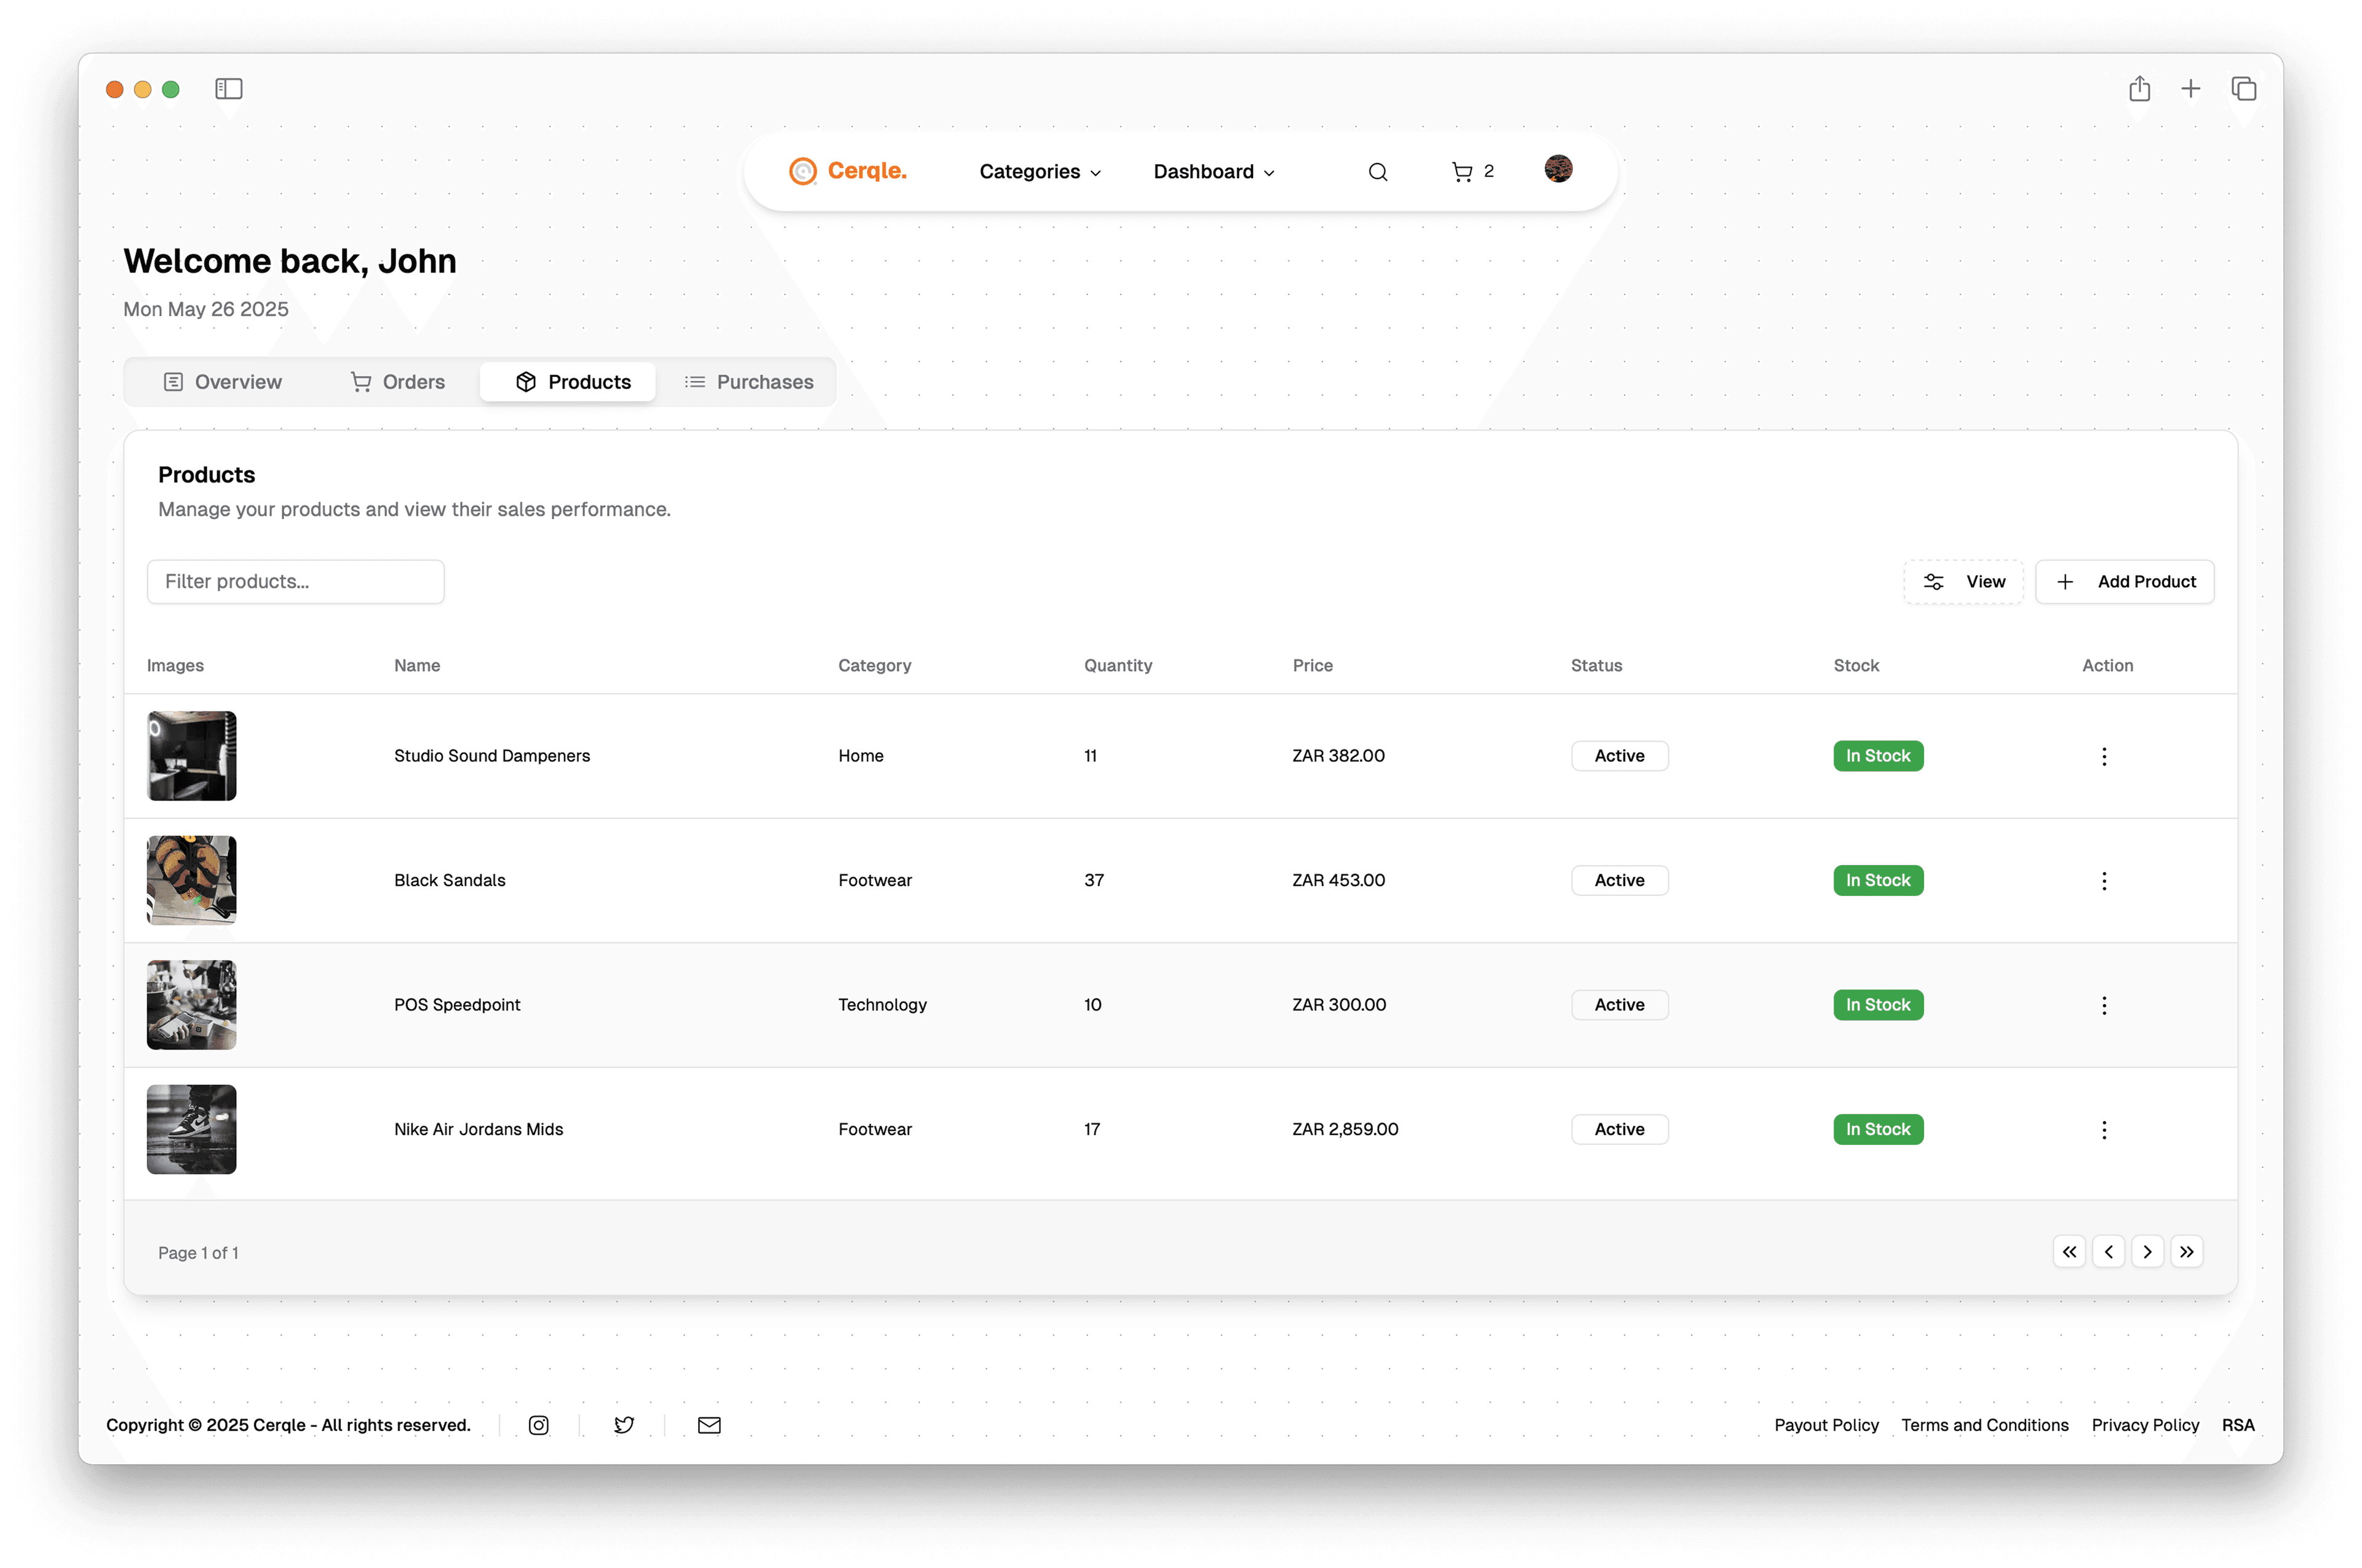This screenshot has width=2362, height=1568.
Task: Expand the Dashboard dropdown menu
Action: point(1214,172)
